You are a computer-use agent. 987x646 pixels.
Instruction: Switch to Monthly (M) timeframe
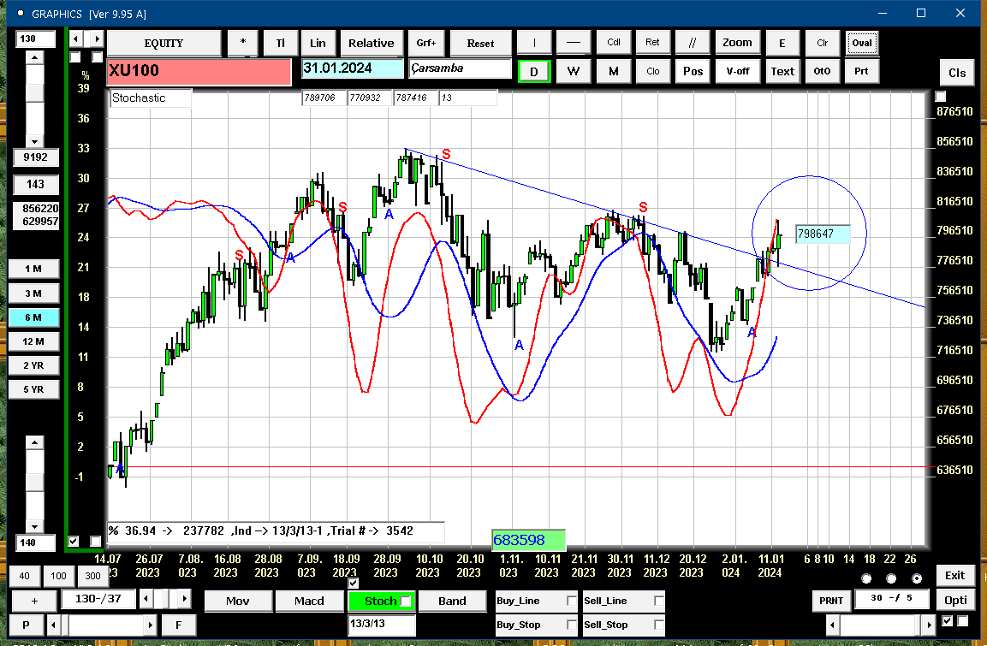[614, 71]
